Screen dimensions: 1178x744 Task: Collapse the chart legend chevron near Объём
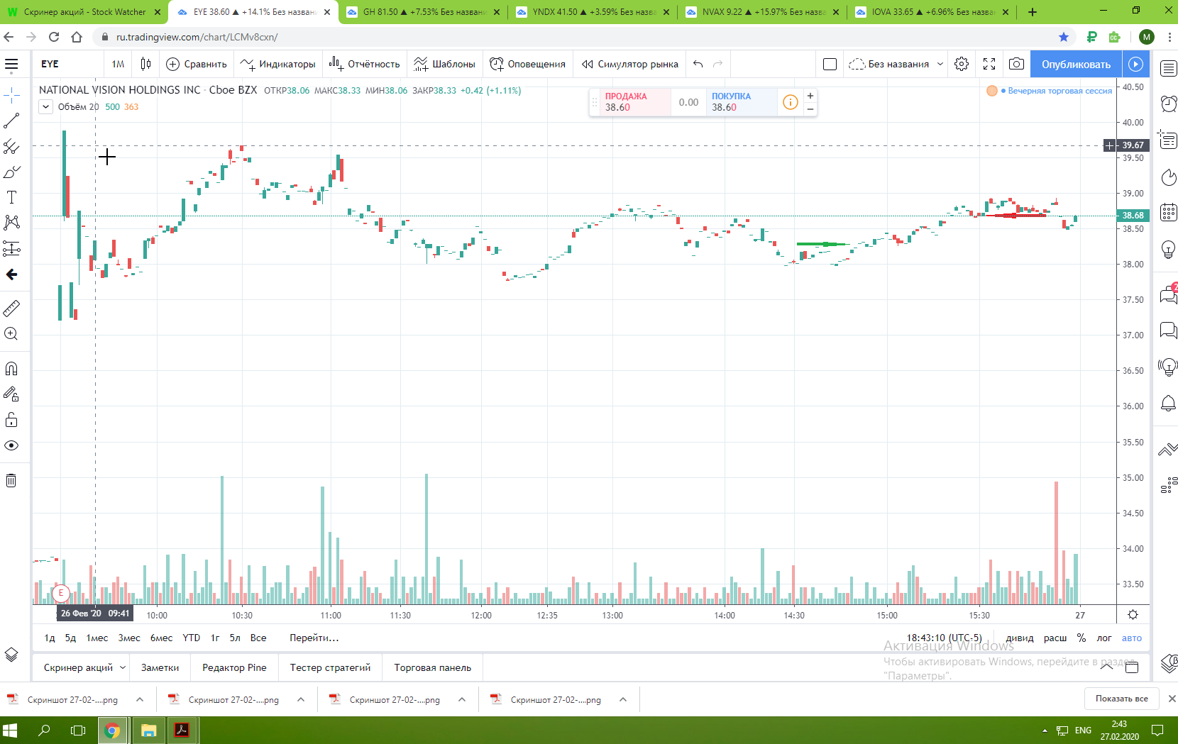point(45,107)
